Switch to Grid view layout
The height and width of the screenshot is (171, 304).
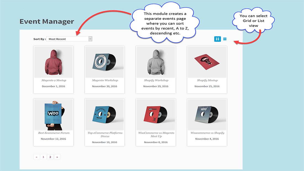click(x=217, y=39)
